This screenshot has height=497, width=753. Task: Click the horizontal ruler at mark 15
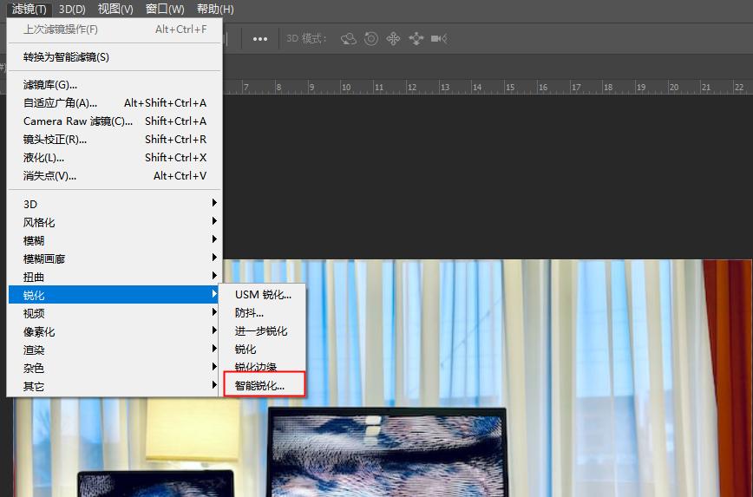click(509, 88)
